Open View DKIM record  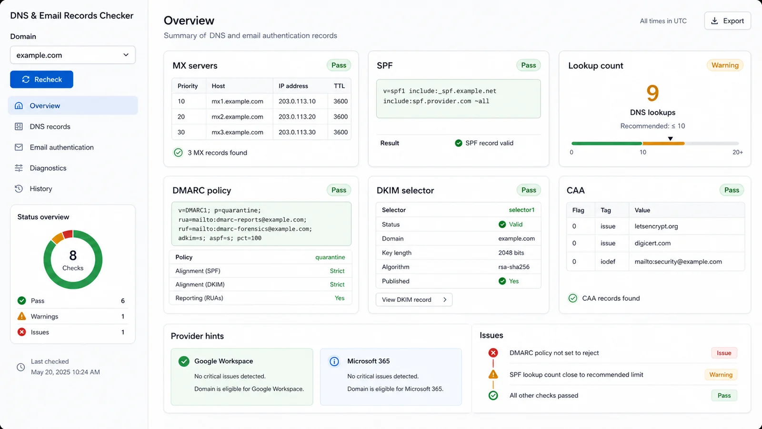pos(414,300)
